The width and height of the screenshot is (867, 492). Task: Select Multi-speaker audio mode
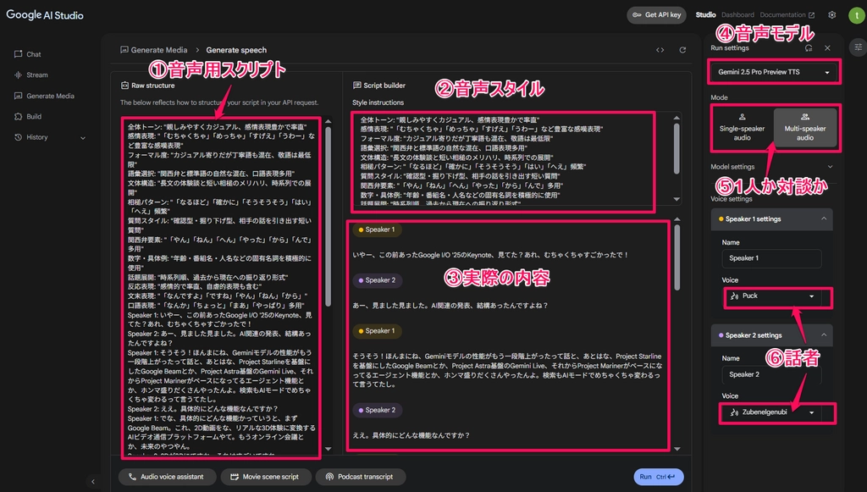(804, 127)
